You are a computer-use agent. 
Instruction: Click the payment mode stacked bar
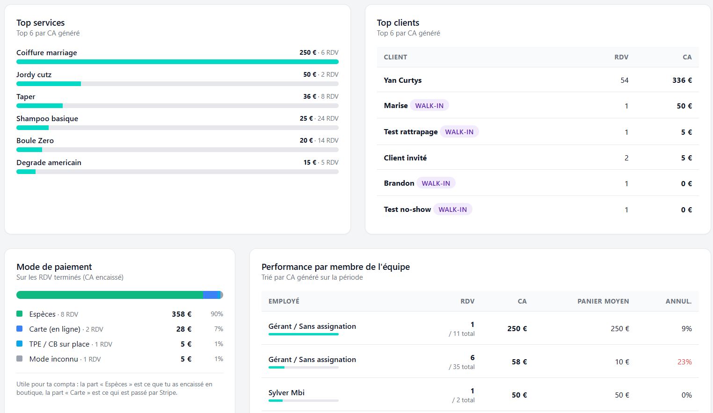click(x=120, y=295)
